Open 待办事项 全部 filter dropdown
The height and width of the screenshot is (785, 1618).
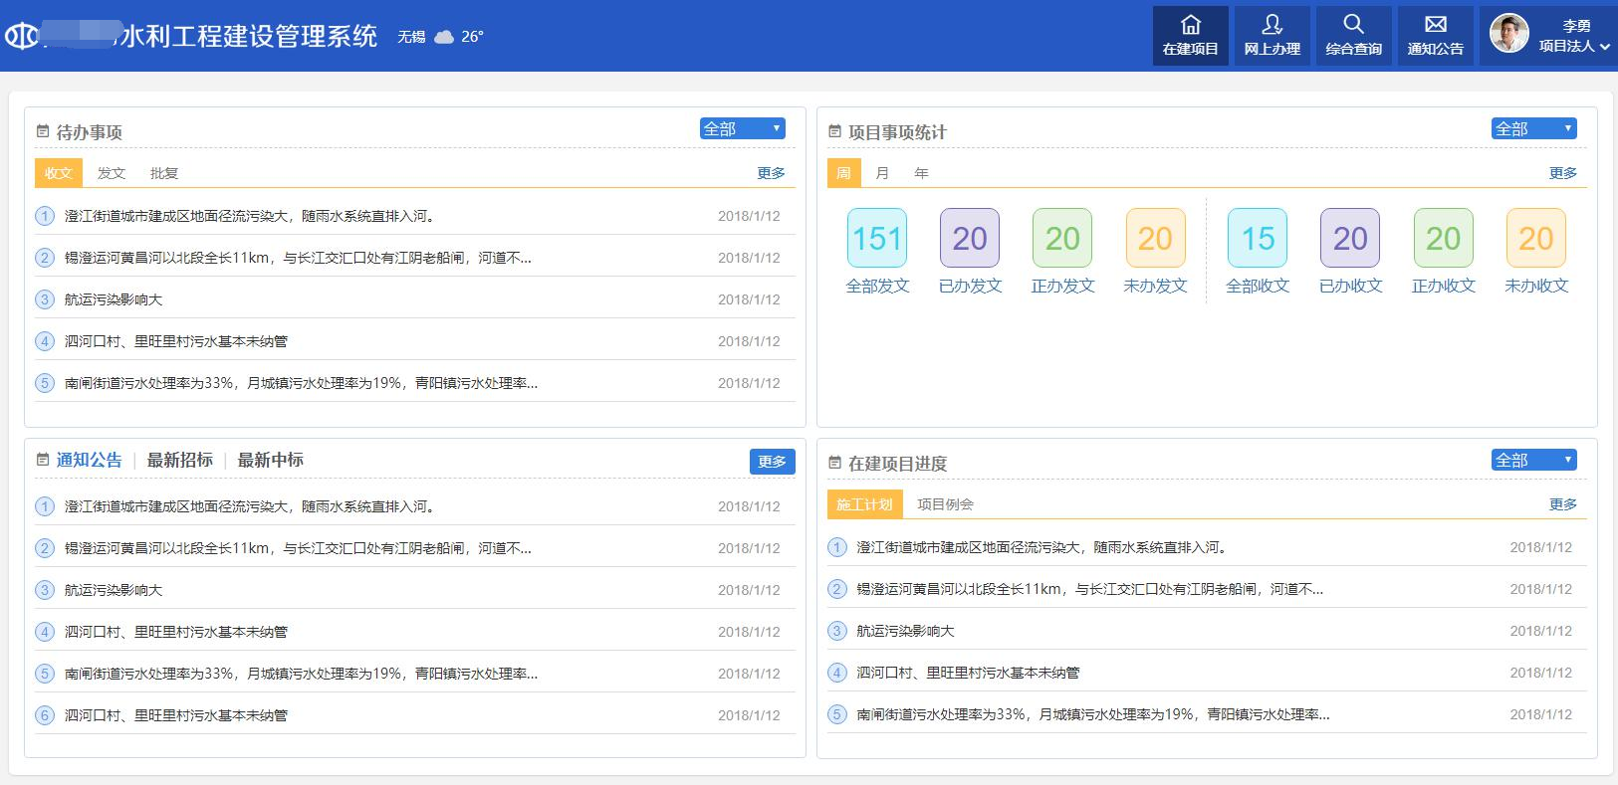[x=743, y=128]
